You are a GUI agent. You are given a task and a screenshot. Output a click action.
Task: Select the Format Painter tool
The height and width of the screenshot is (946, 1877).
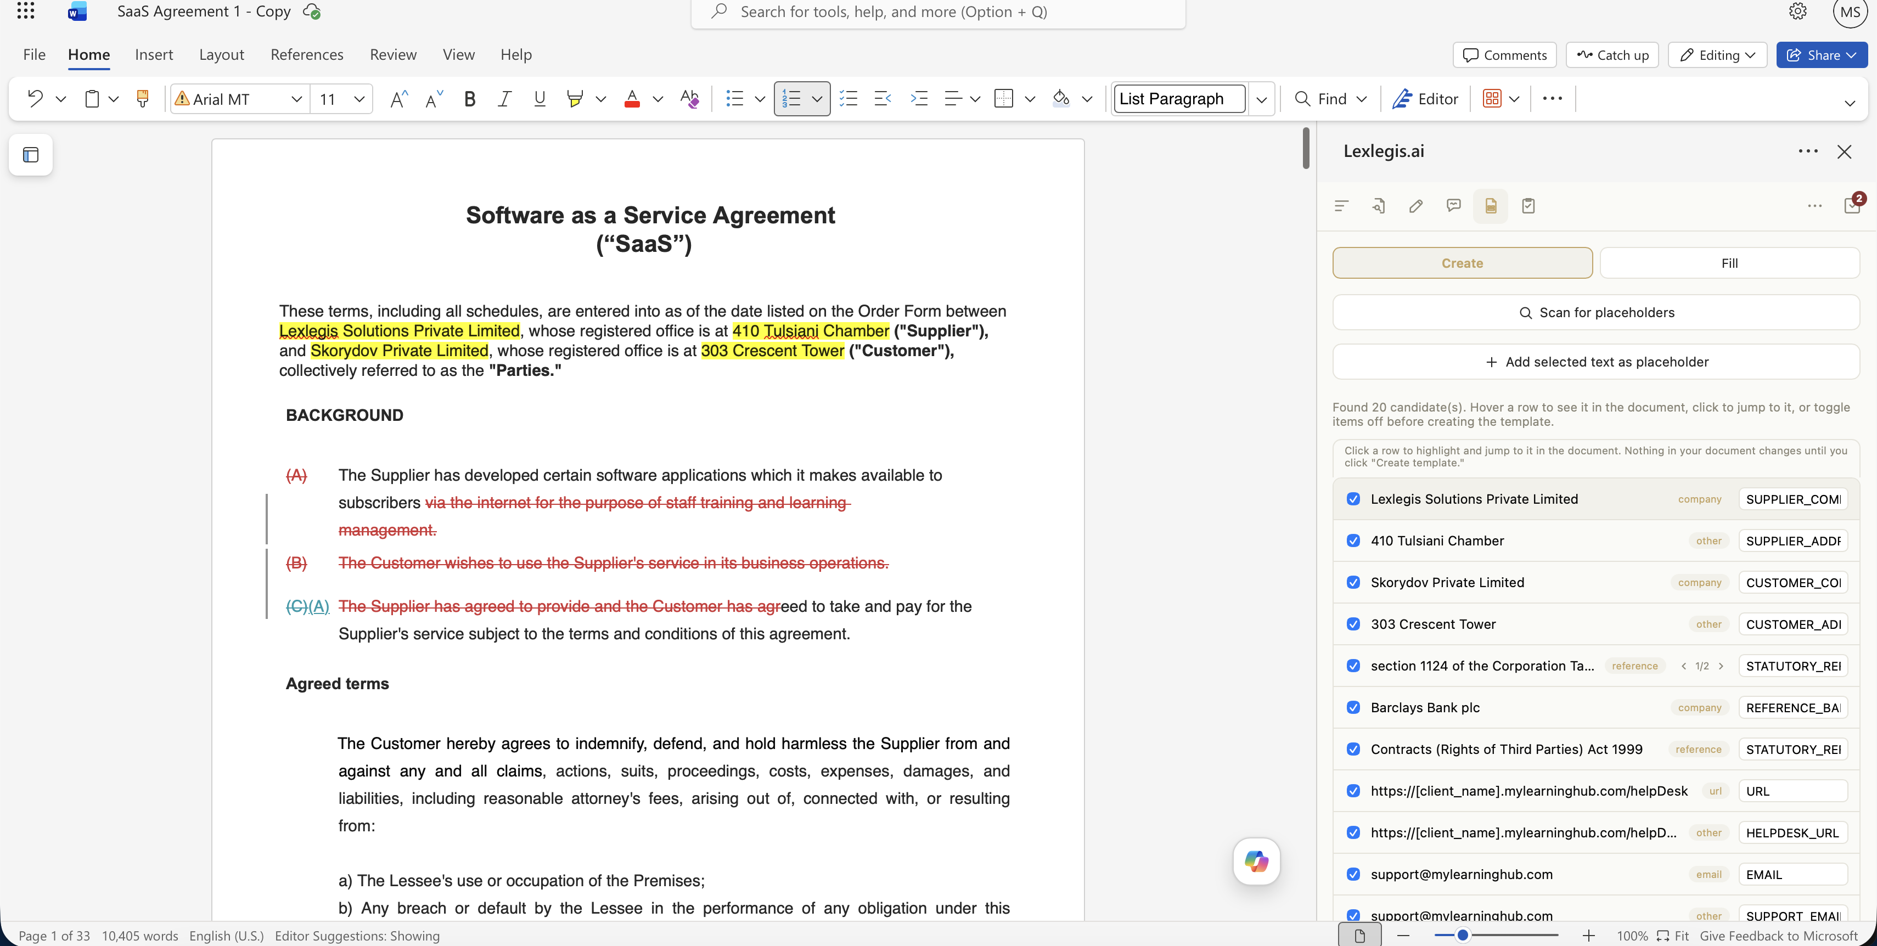(x=143, y=98)
